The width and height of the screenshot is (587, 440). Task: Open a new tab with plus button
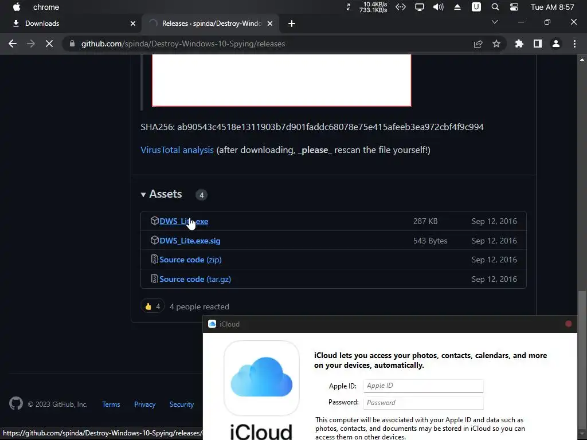[292, 23]
